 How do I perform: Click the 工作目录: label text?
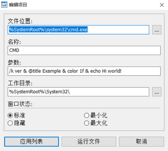coord(20,83)
